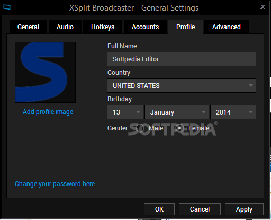271x220 pixels.
Task: Open the Country dropdown
Action: 182,86
